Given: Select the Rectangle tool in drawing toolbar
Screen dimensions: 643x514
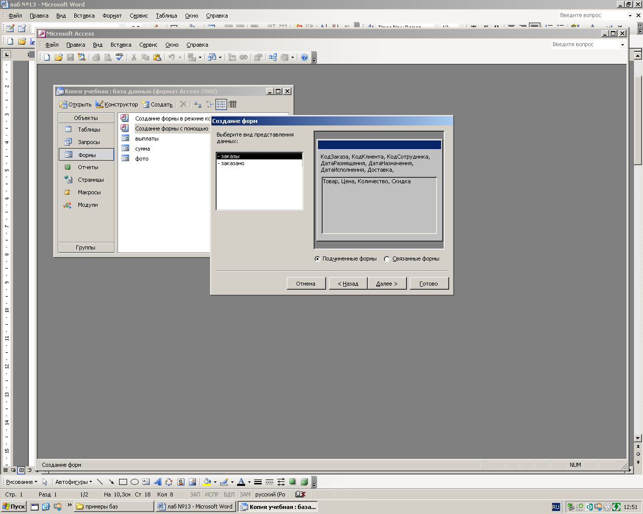Looking at the screenshot, I should click(123, 482).
